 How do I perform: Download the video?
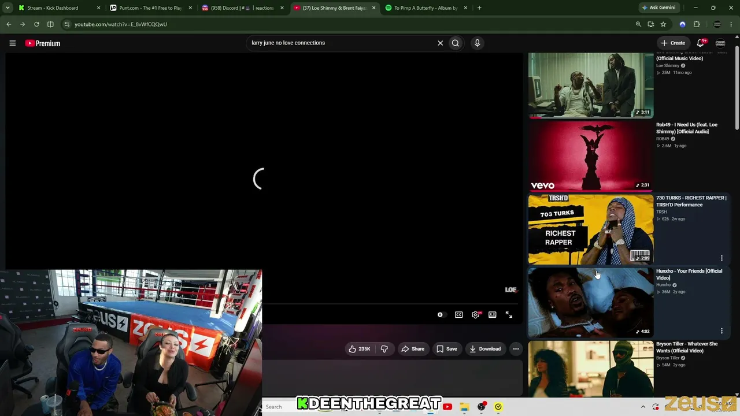(485, 349)
